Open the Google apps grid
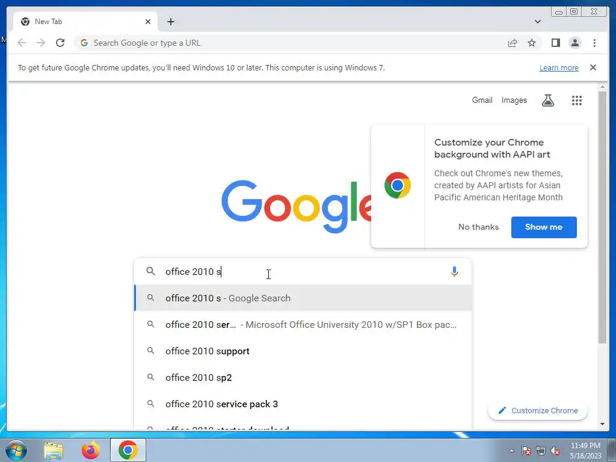Screen dimensions: 616x462 (576, 100)
